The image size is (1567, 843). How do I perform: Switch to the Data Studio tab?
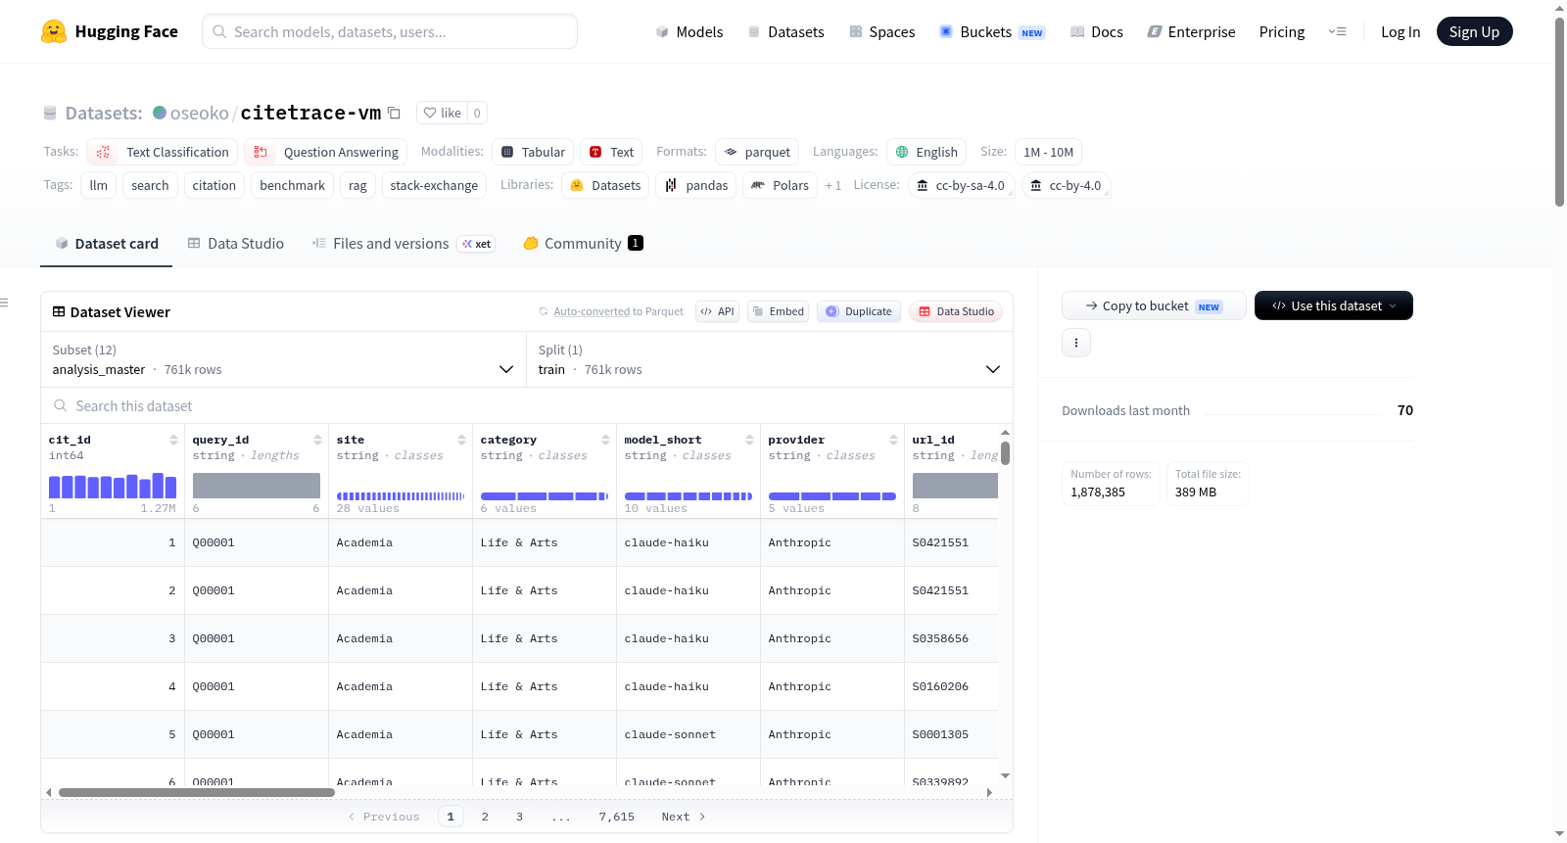click(x=236, y=243)
